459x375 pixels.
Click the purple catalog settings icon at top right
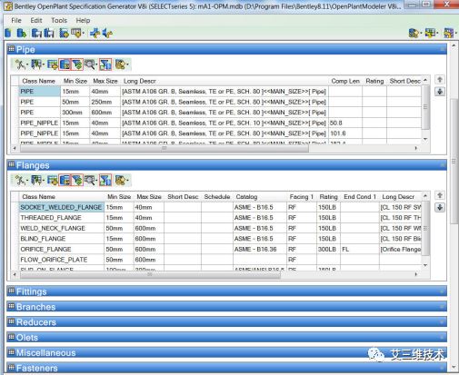point(448,33)
